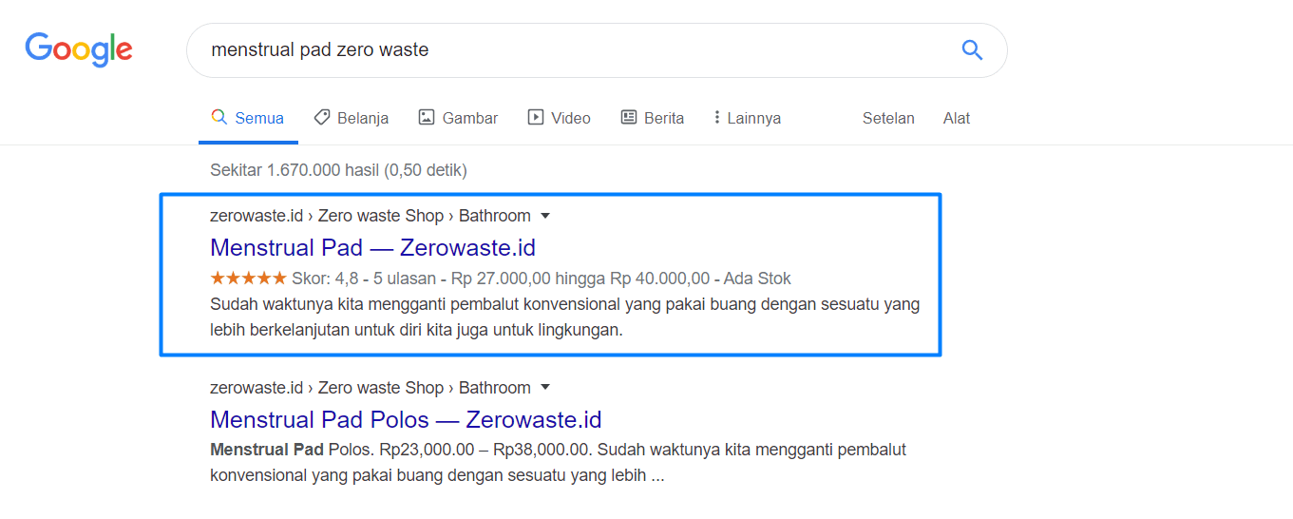Focus the search box containing "menstrual pad zero waste"

pos(570,49)
